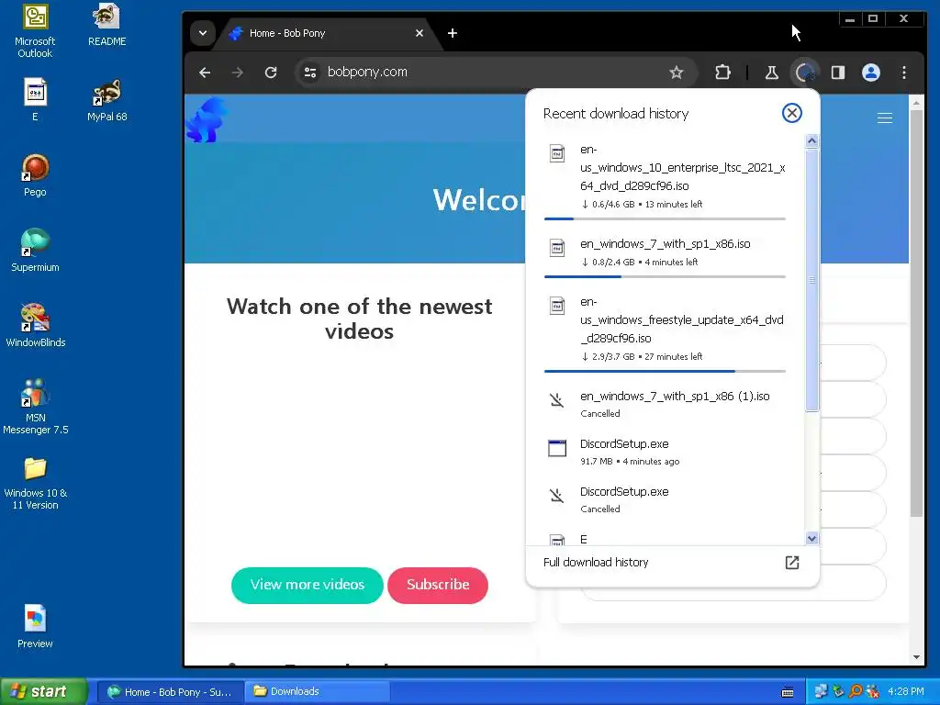The height and width of the screenshot is (705, 940).
Task: Click the progress bar of Windows 10 LTSC download
Action: pyautogui.click(x=665, y=218)
